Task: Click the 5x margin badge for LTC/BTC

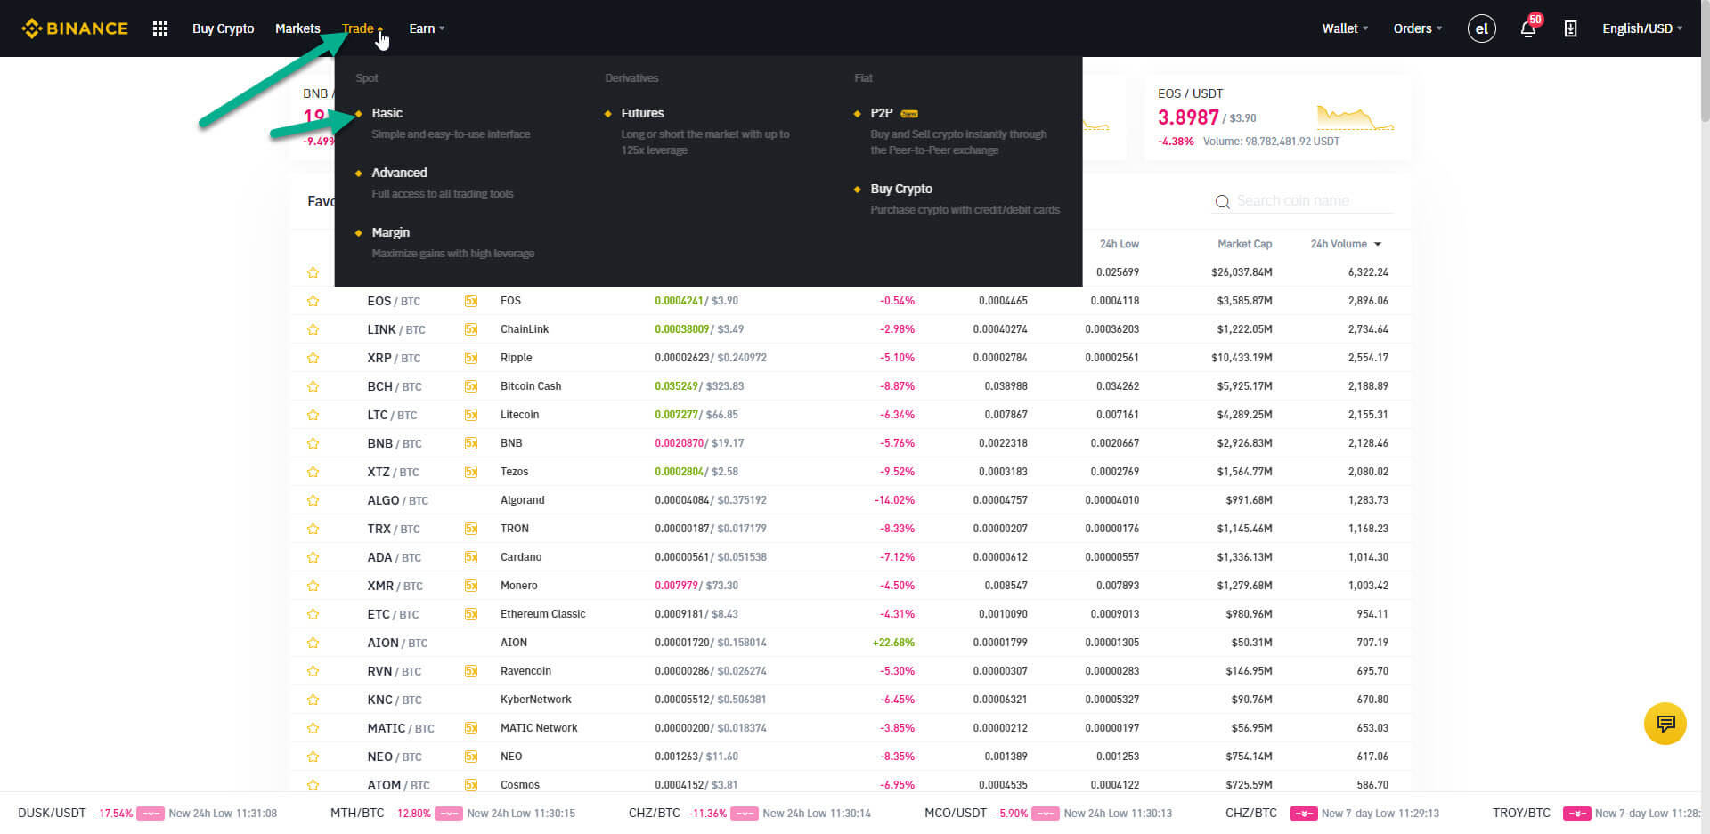Action: (x=471, y=415)
